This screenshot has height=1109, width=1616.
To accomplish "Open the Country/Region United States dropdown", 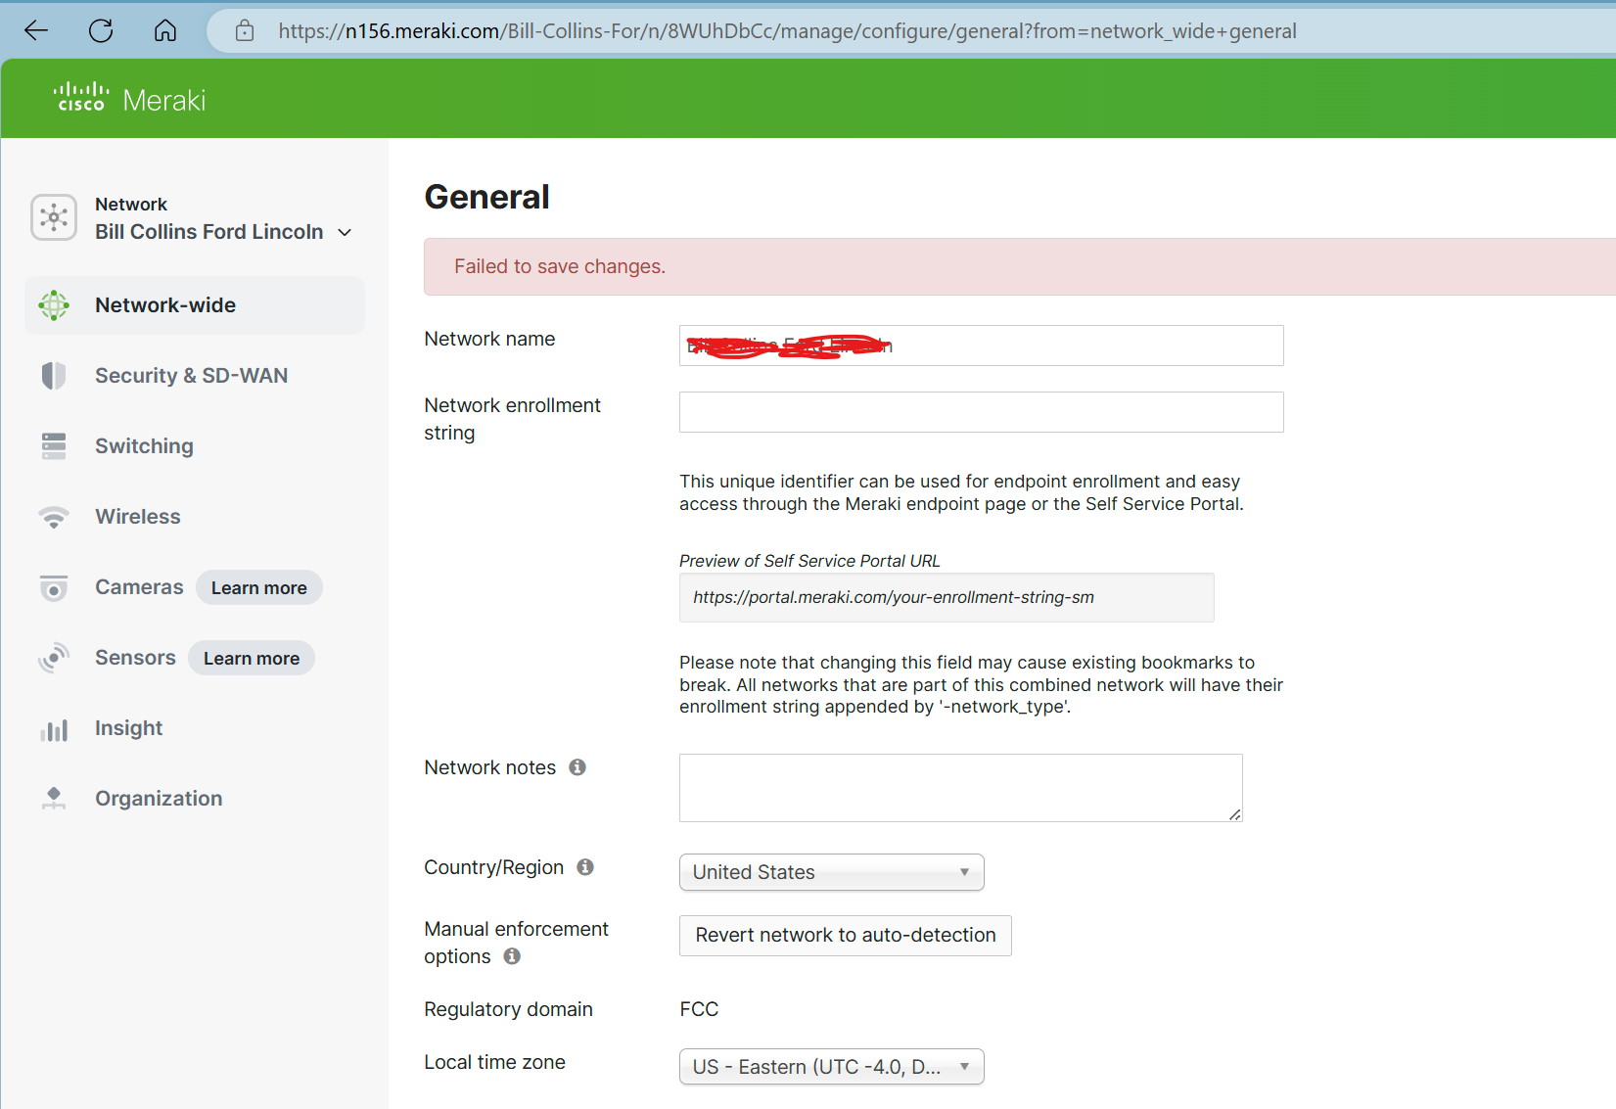I will pyautogui.click(x=831, y=872).
